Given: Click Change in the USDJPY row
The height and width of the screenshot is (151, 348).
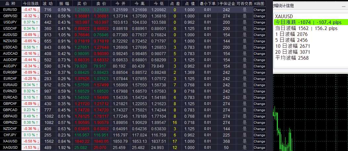Looking at the screenshot, I should 259,22.
